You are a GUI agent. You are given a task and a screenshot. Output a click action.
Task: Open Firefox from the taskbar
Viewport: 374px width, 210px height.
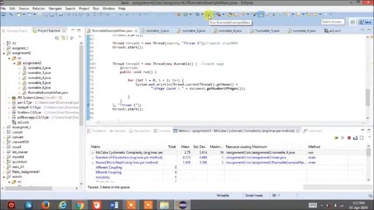[46, 205]
